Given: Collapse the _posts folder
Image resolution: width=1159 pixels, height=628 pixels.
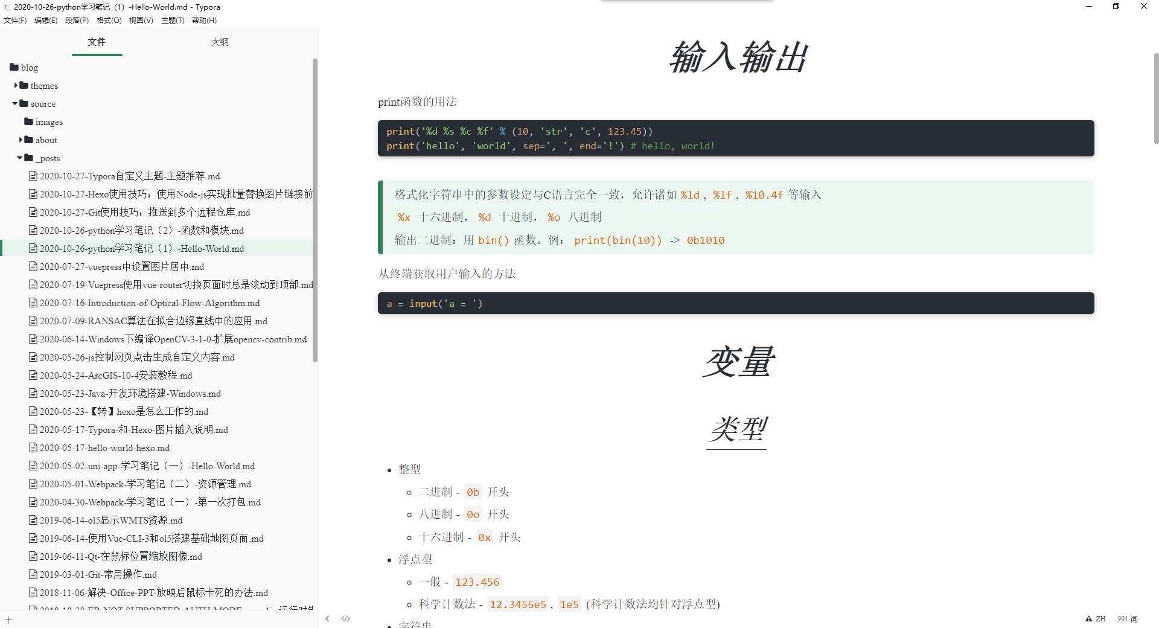Looking at the screenshot, I should click(x=20, y=158).
